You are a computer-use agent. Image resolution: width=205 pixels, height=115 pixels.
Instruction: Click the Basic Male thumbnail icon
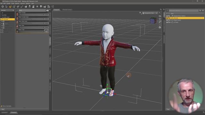pos(17,27)
